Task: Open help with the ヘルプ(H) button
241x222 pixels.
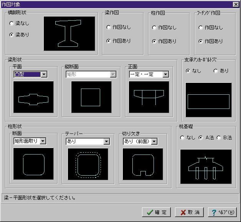Action: [222, 212]
